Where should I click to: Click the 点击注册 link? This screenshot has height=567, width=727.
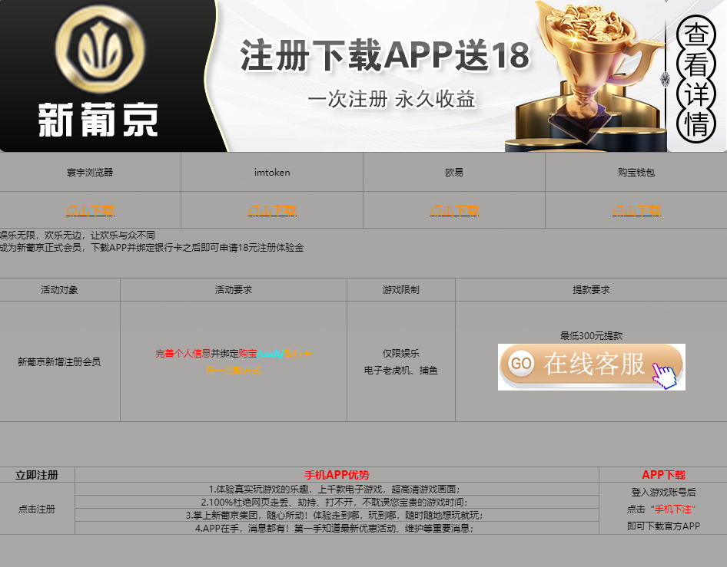click(x=37, y=509)
